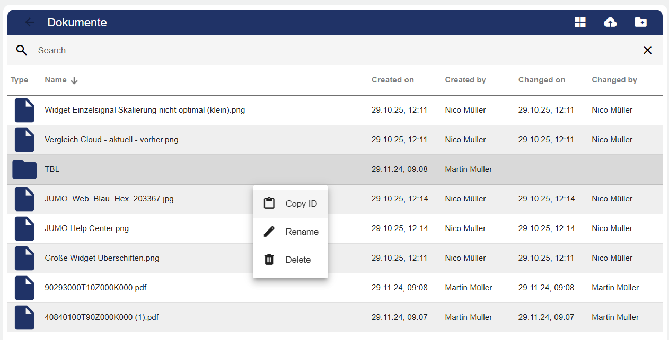Create a new folder via header icon
The width and height of the screenshot is (669, 340).
(640, 22)
